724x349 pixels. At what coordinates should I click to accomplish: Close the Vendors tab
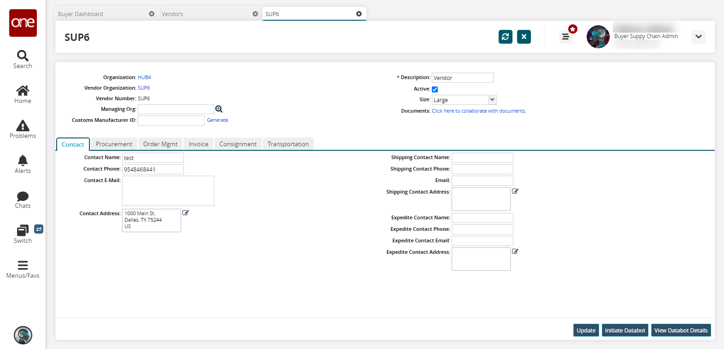[x=255, y=14]
